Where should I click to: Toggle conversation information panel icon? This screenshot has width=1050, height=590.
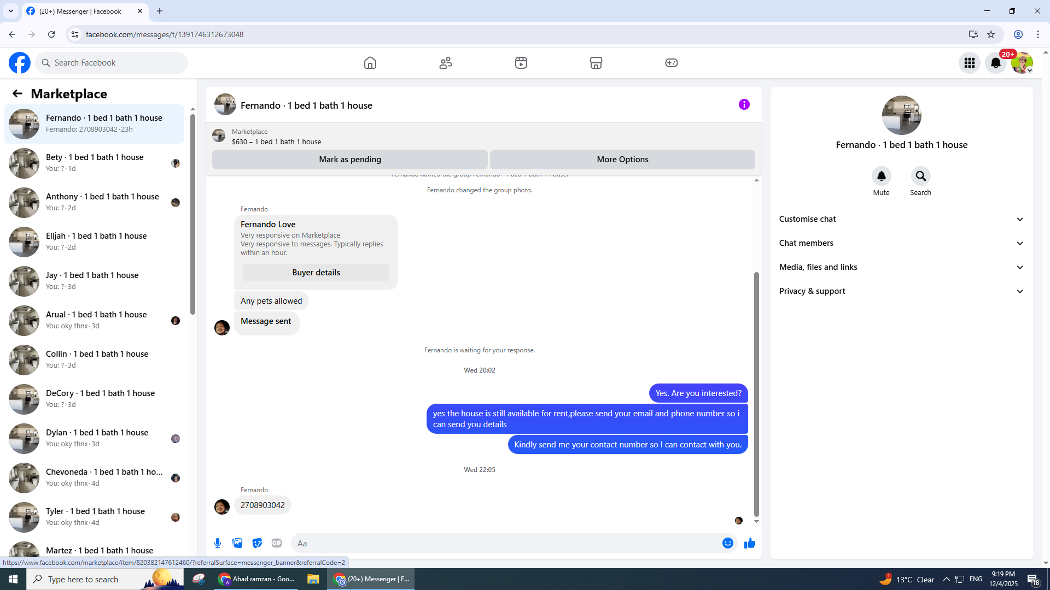point(744,104)
